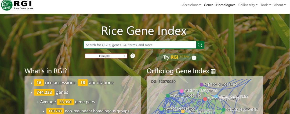This screenshot has height=114, width=290.
Task: Go to the Homologues page
Action: coord(226,5)
